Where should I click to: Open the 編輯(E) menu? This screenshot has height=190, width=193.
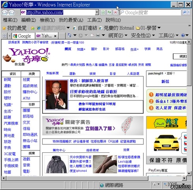click(x=28, y=20)
